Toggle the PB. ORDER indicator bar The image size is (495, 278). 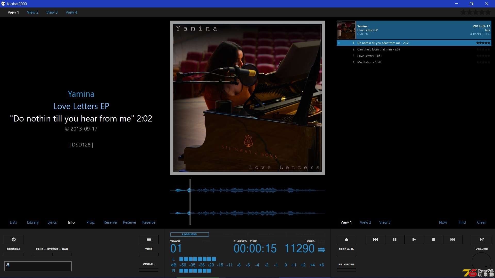click(346, 270)
